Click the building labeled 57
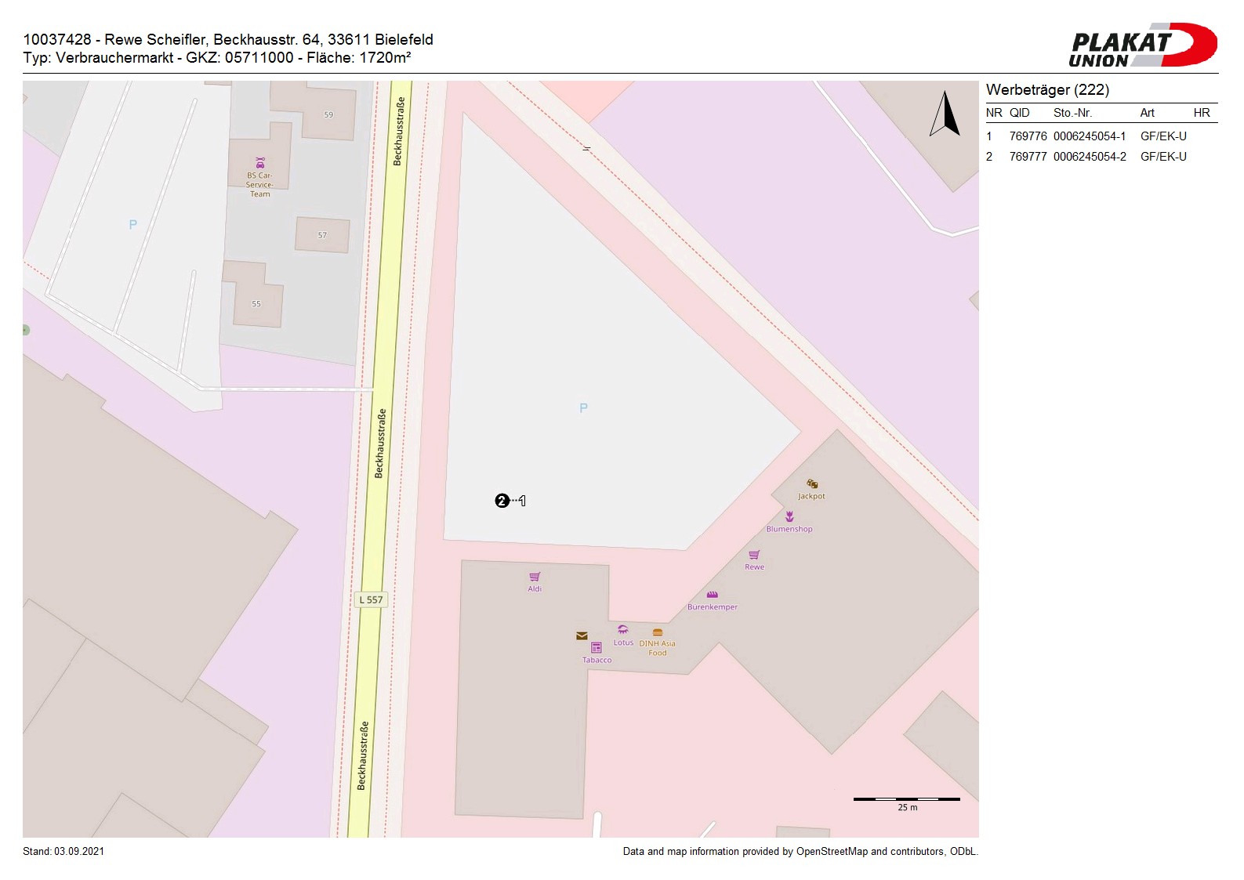 coord(322,235)
